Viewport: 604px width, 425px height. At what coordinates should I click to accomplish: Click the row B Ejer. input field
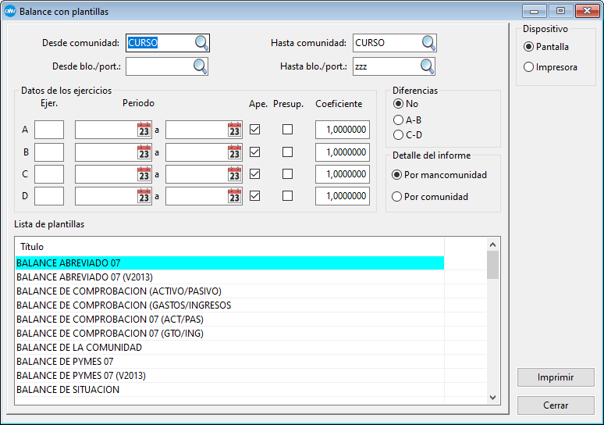[x=49, y=152]
